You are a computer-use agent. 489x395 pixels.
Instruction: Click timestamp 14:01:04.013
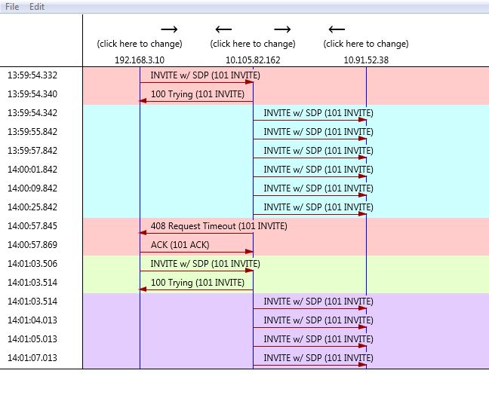[x=32, y=320]
